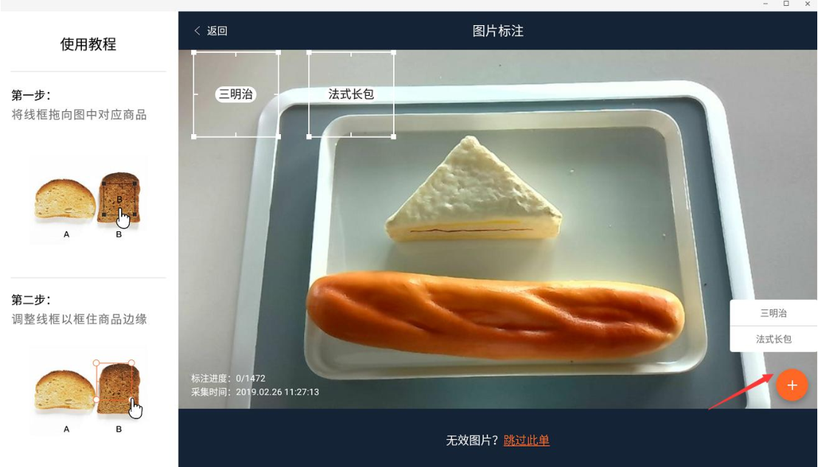This screenshot has width=818, height=467.
Task: Click the bottom-right handle of the 法式长包 box
Action: click(x=393, y=136)
